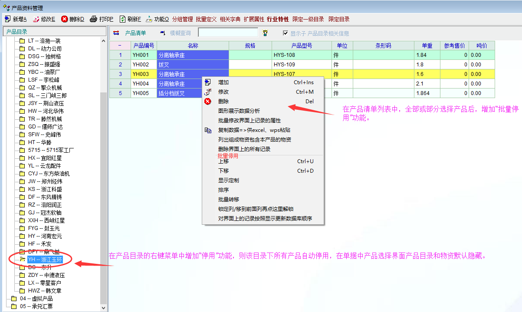Open the YH -- 浙江玉环 catalog folder

click(x=45, y=259)
